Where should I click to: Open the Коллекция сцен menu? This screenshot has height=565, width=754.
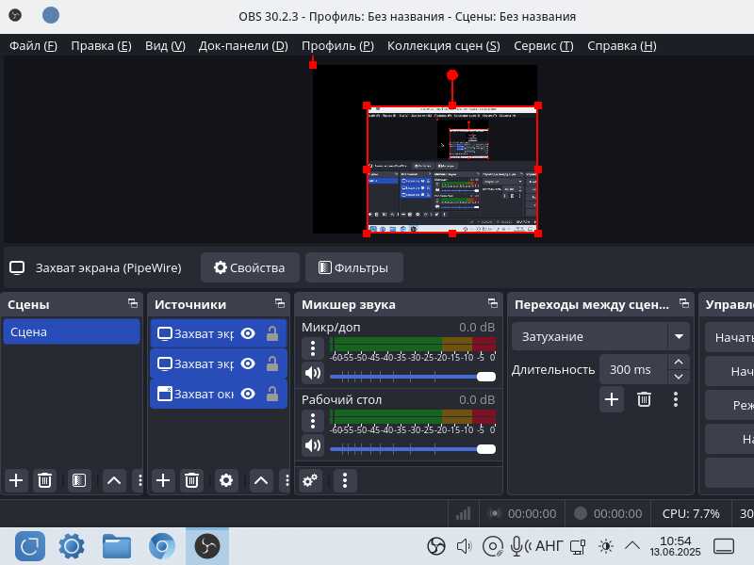tap(443, 46)
